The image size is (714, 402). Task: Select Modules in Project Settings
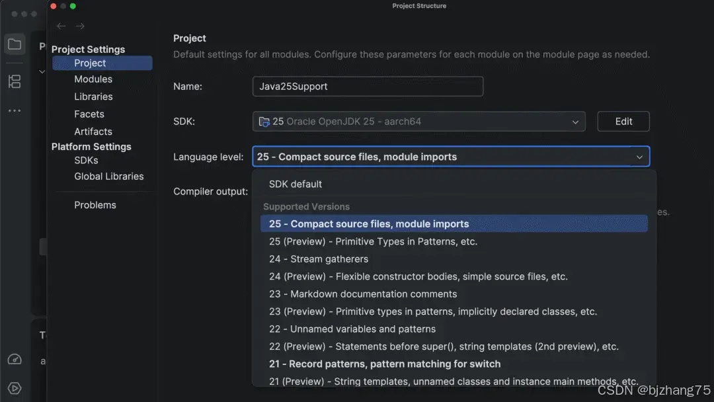93,79
